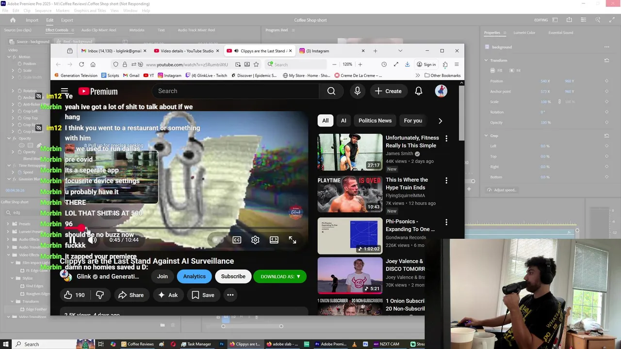Click the YouTube Create button
The image size is (621, 349).
[x=388, y=91]
